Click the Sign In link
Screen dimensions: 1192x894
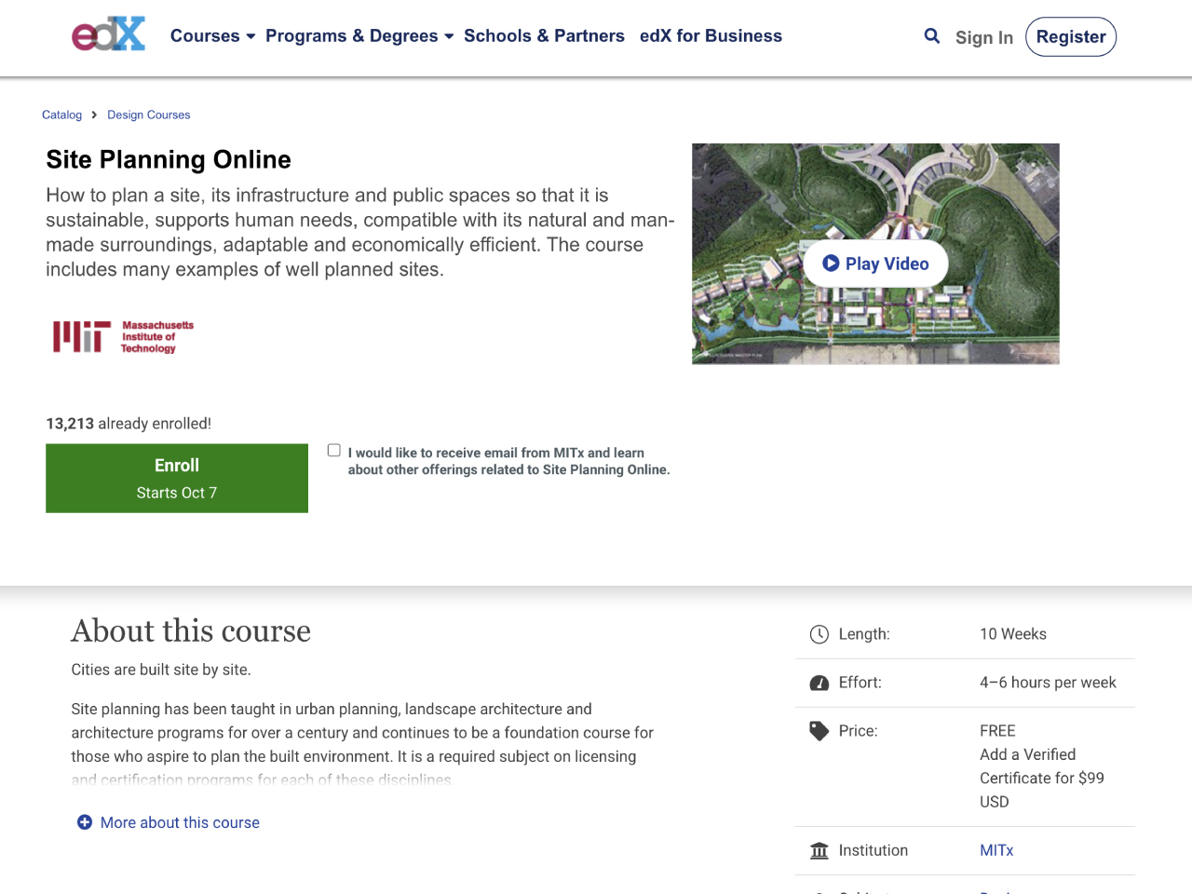pos(984,37)
